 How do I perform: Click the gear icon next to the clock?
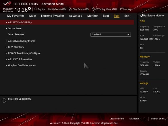click(30, 9)
